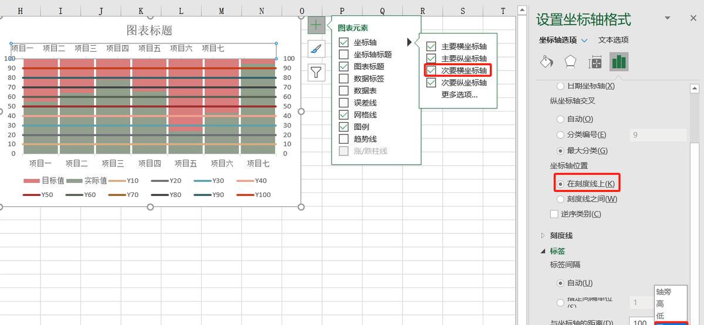Toggle the 坐标轴 chart element checkbox
This screenshot has height=325, width=704.
point(344,42)
